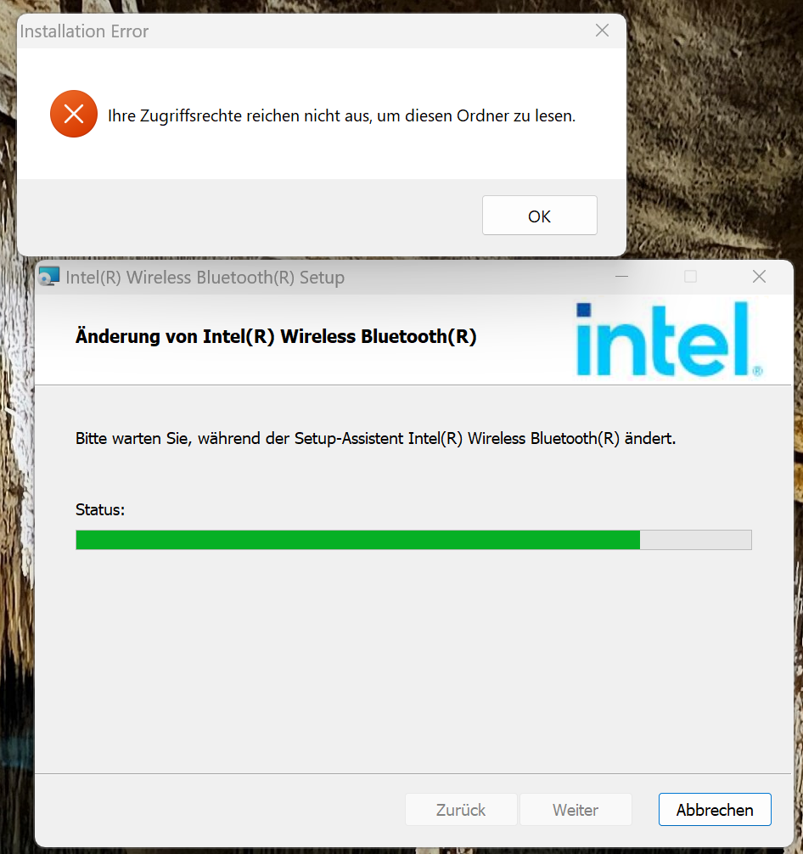Screen dimensions: 803x854
Task: Click the grey unfilled end of the progress bar
Action: click(x=696, y=540)
